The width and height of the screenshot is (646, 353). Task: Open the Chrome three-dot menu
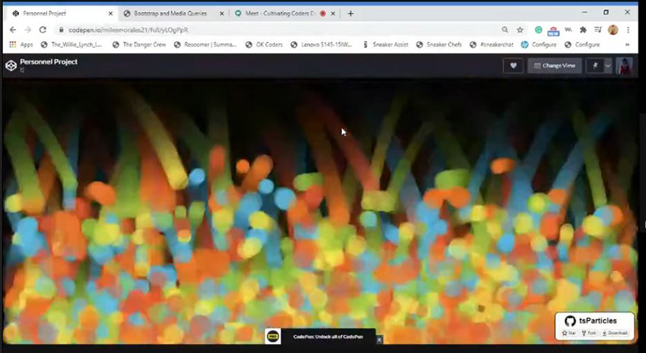629,30
